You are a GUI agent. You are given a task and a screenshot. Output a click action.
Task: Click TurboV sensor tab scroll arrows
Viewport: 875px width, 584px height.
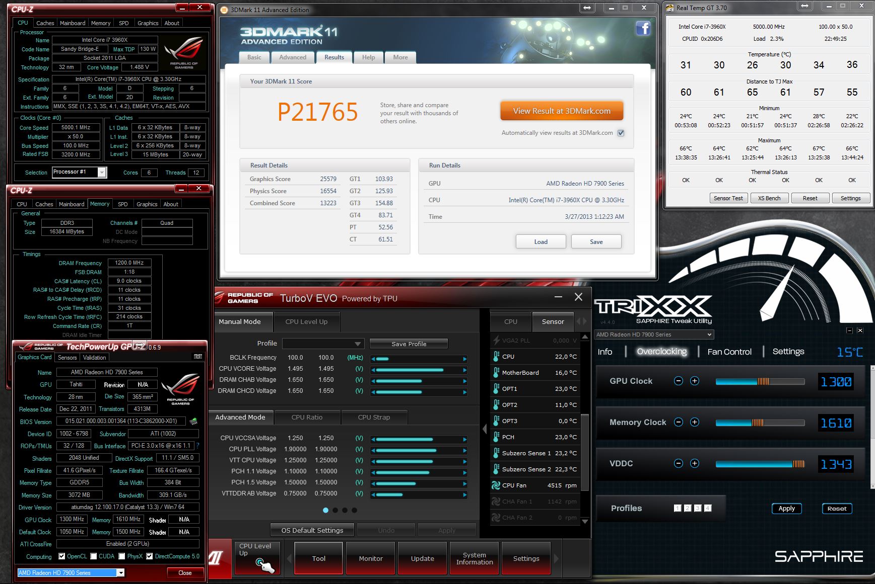(582, 321)
